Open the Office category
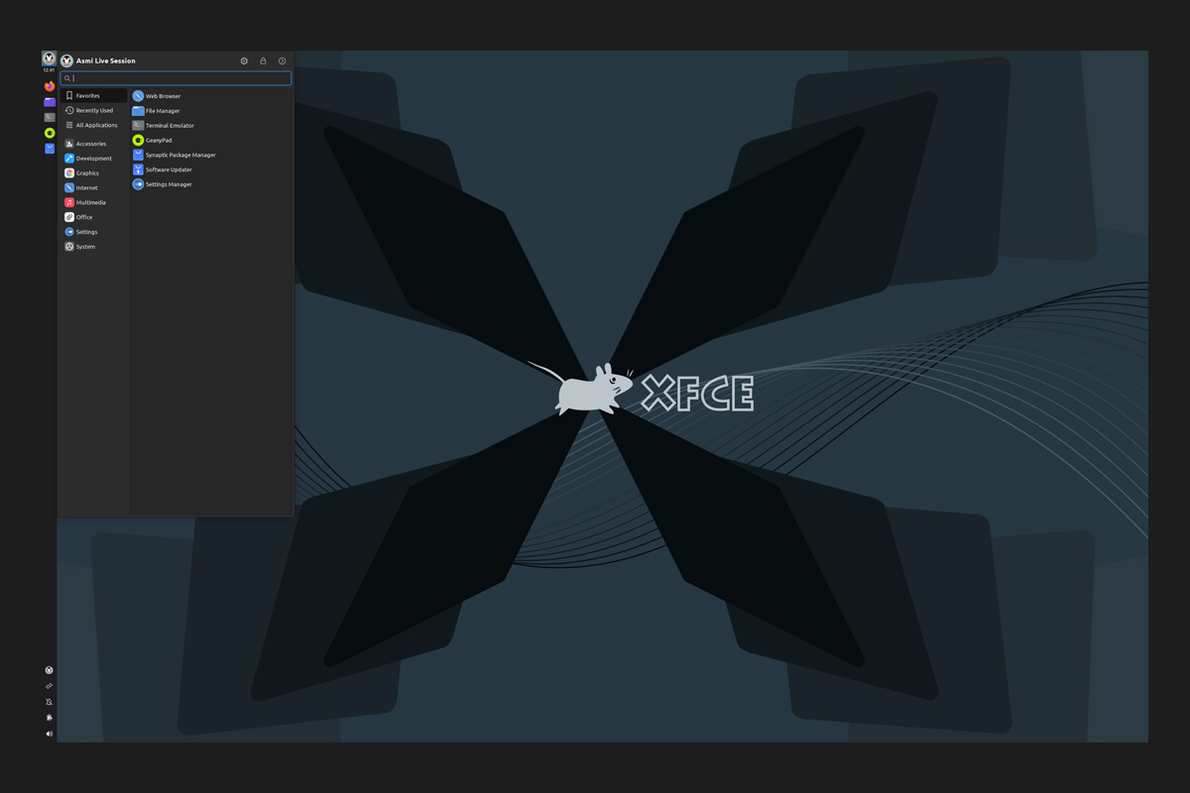The width and height of the screenshot is (1190, 793). 94,217
